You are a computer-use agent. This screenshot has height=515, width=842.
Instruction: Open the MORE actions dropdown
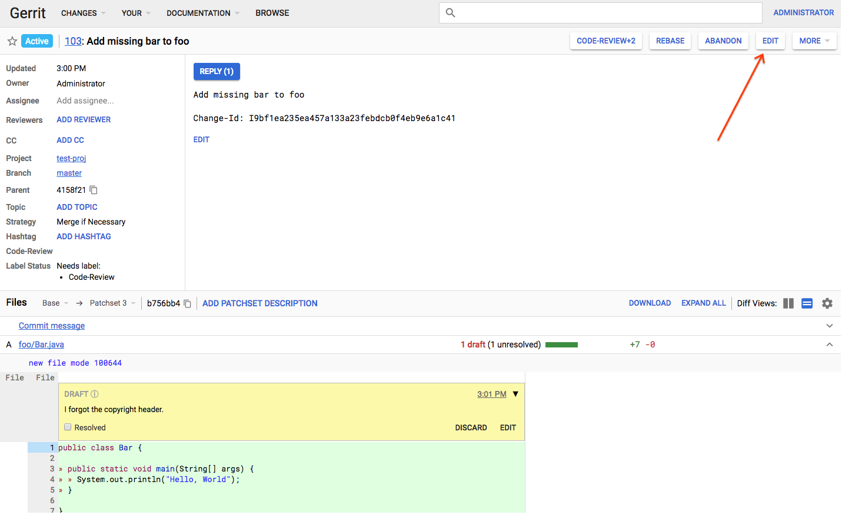814,41
